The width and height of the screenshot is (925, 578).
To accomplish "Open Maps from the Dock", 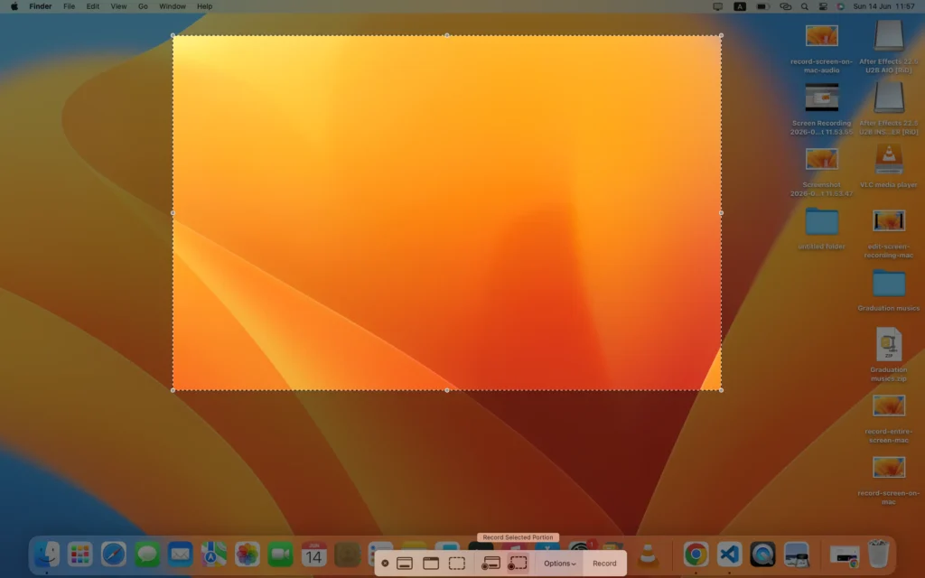I will (213, 555).
